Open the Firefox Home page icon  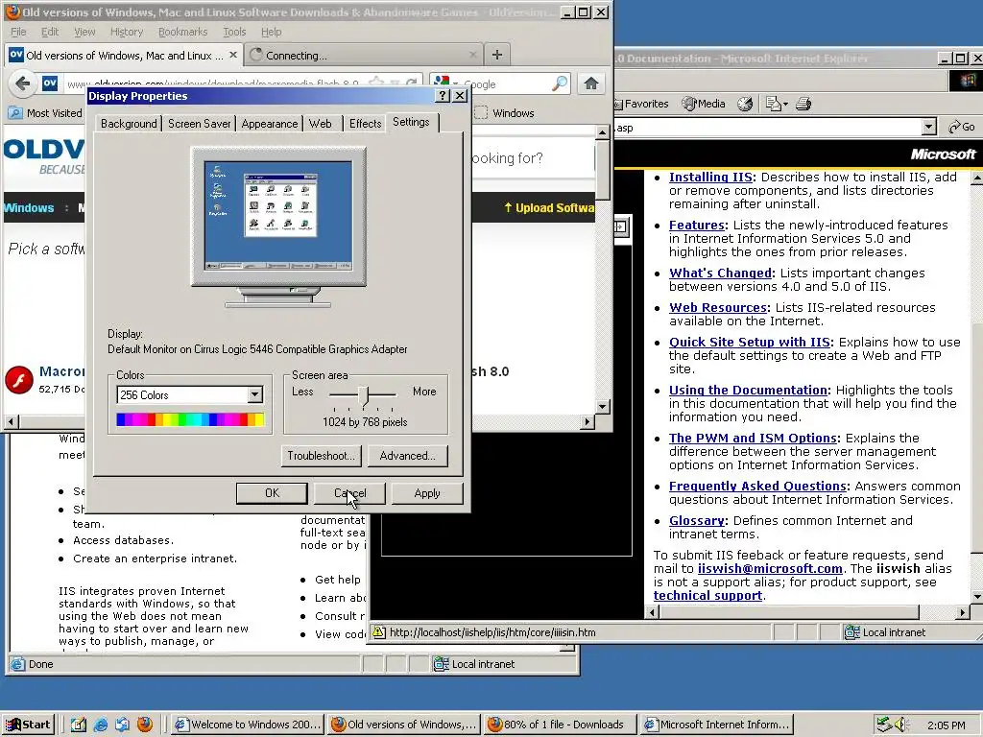pos(591,83)
